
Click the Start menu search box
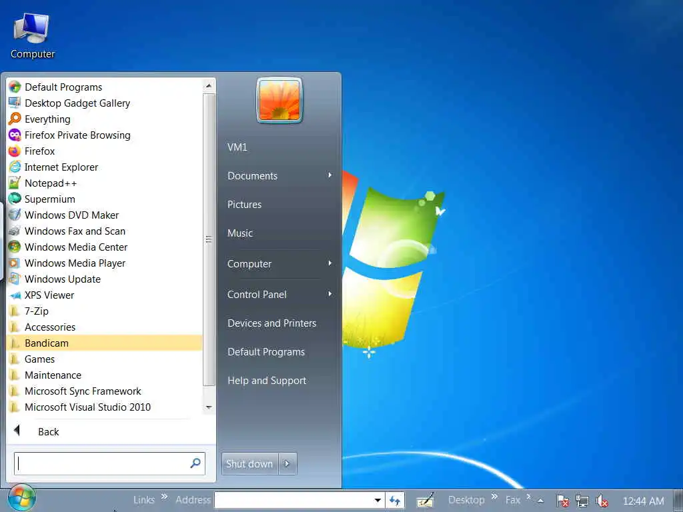(x=109, y=463)
